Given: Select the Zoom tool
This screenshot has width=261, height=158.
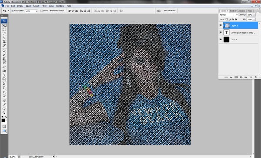Looking at the screenshot, I should [x=4, y=113].
